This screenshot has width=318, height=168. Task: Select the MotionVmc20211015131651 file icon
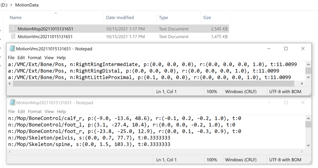pyautogui.click(x=13, y=37)
